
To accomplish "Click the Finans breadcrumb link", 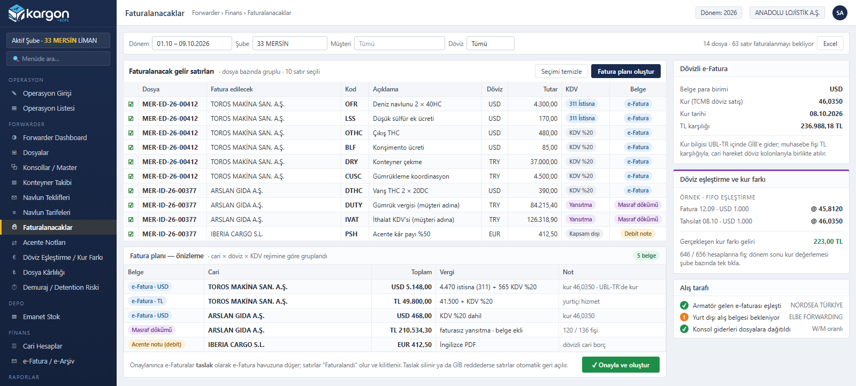I will coord(233,13).
